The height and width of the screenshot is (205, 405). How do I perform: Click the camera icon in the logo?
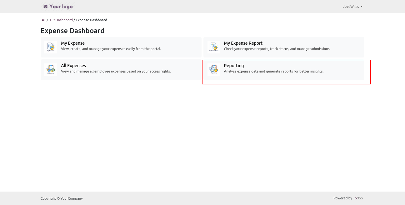(x=45, y=7)
